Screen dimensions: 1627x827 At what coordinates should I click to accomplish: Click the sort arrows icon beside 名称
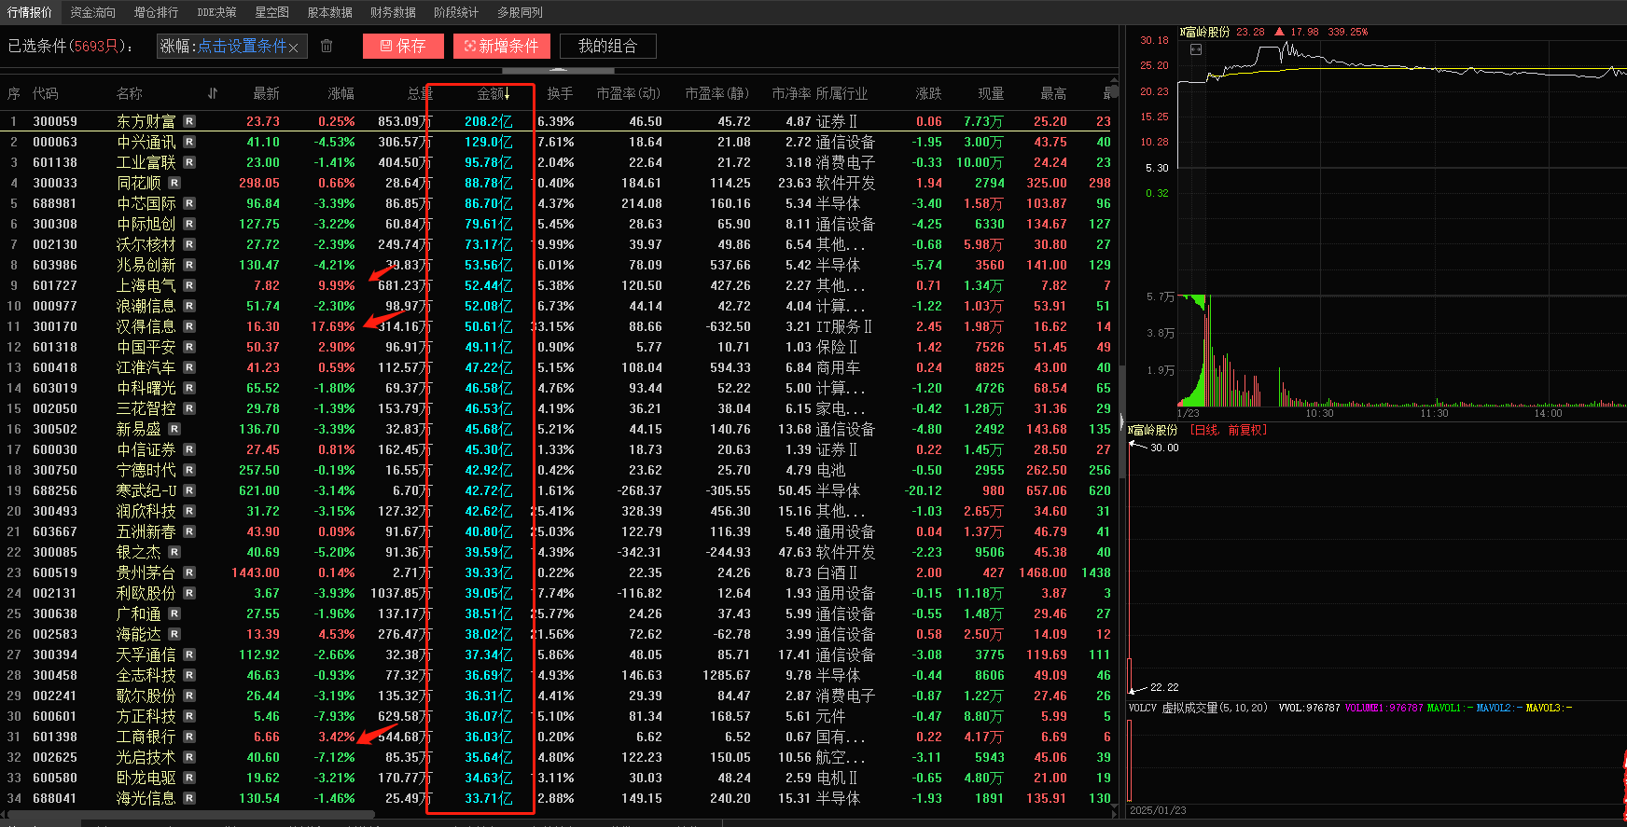[x=213, y=93]
